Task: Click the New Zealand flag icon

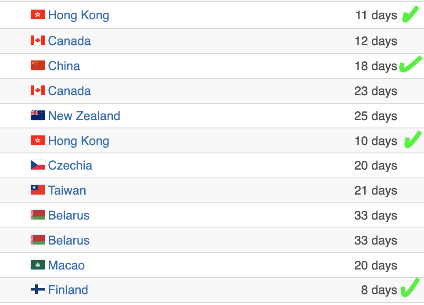Action: [38, 115]
